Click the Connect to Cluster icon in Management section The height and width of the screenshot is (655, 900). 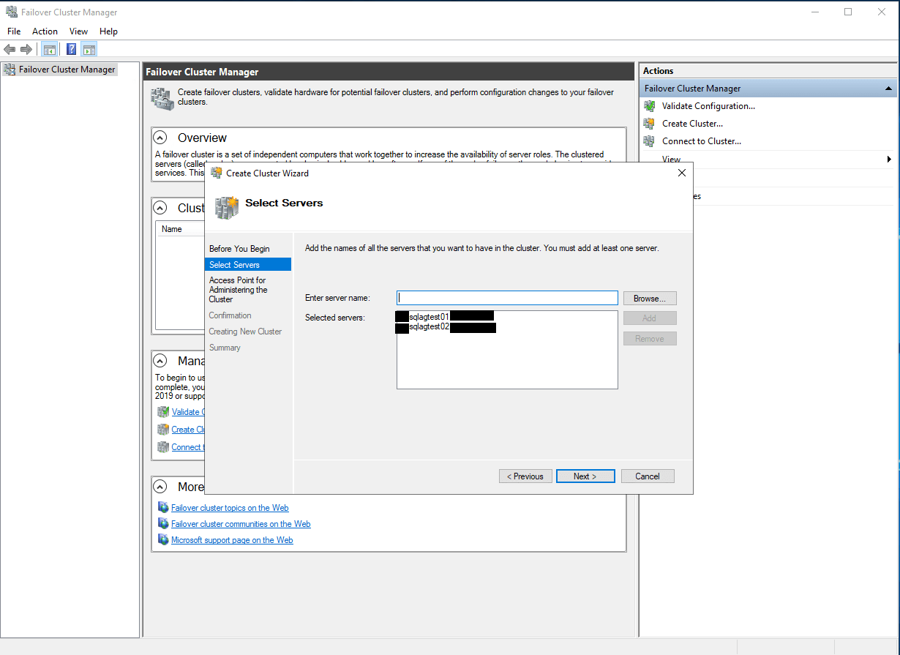(163, 447)
